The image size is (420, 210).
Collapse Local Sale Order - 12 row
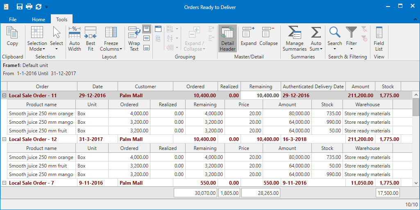[4, 139]
